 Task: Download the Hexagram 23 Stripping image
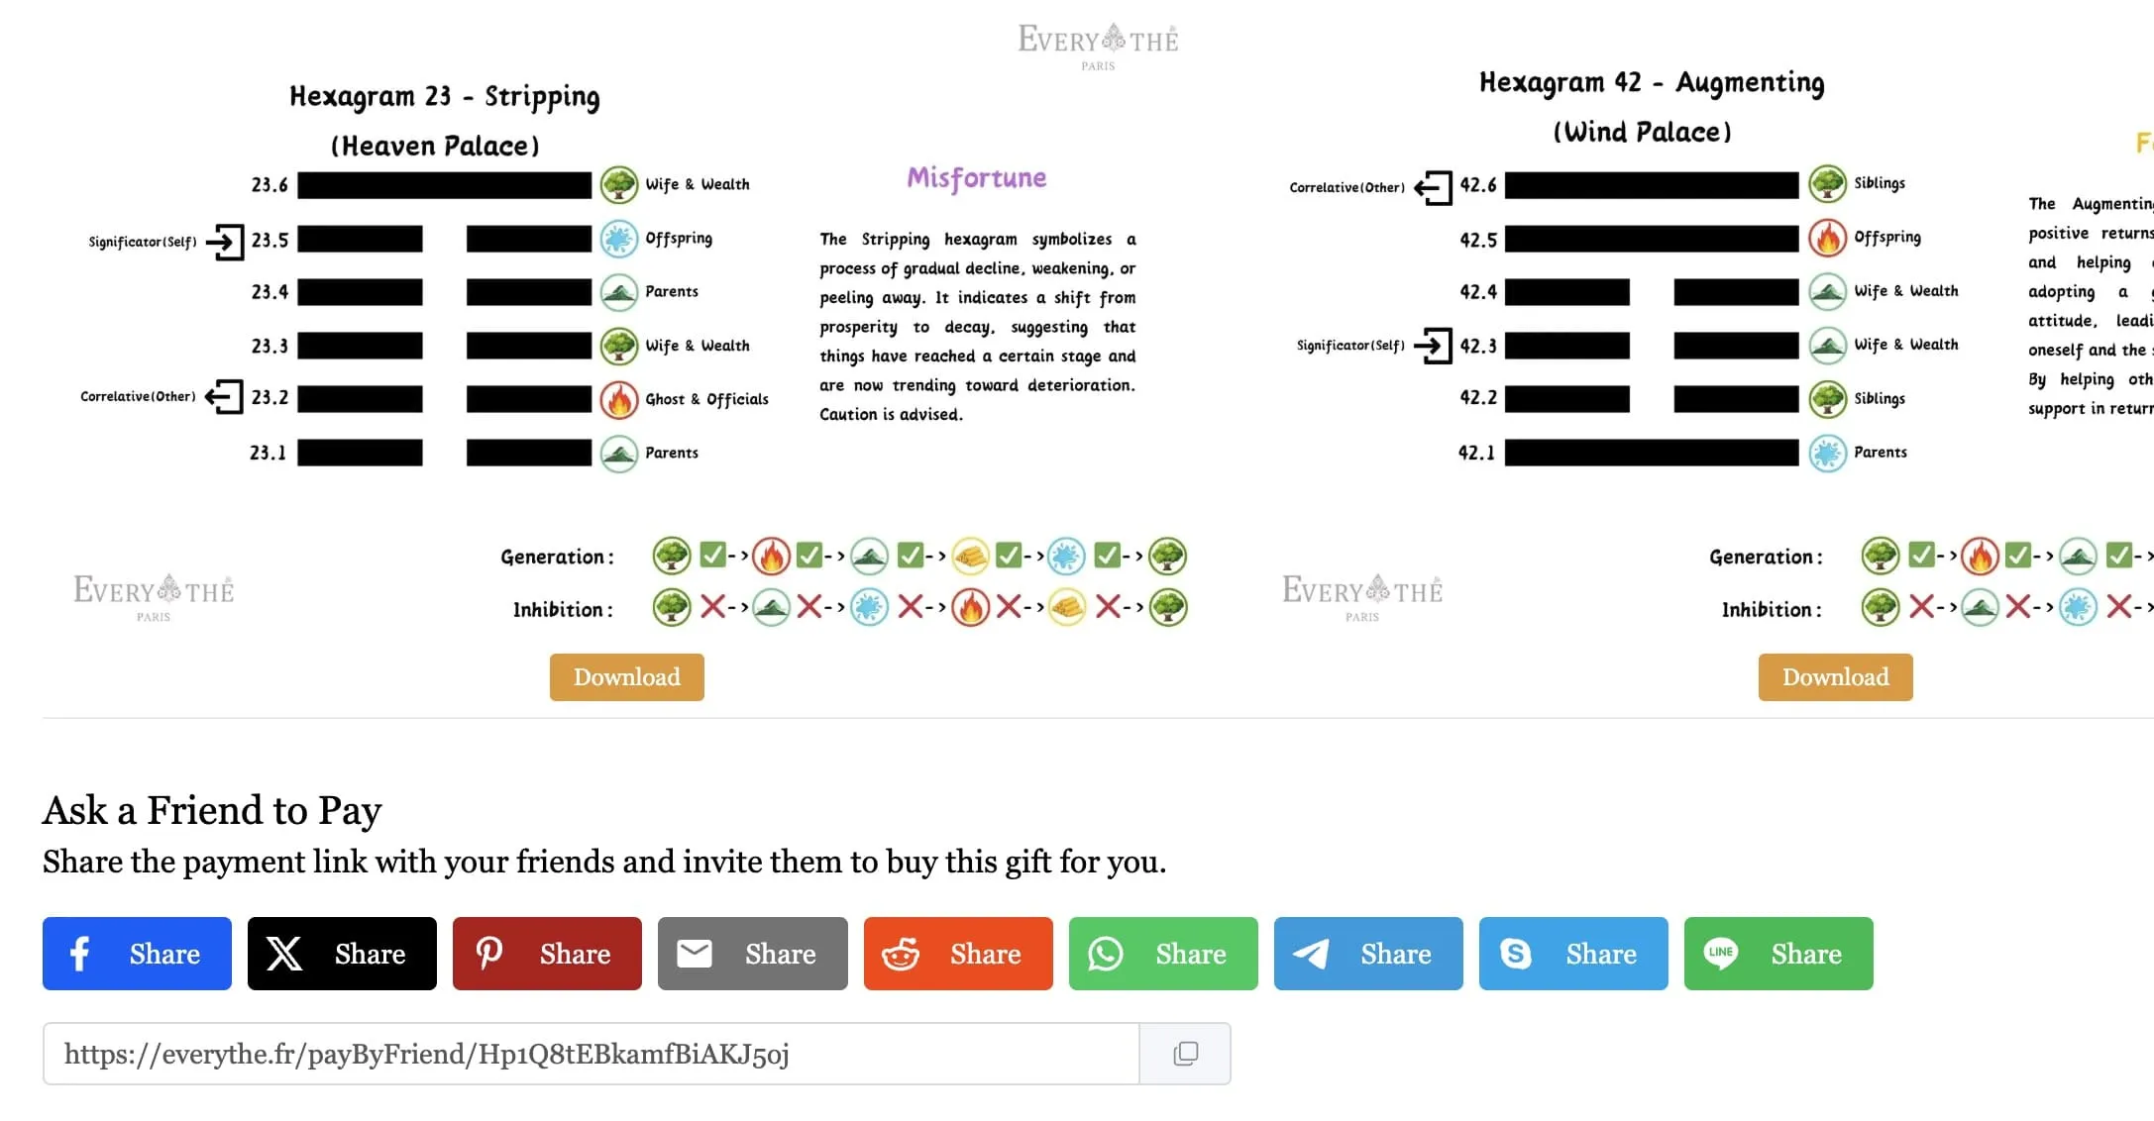[x=626, y=677]
